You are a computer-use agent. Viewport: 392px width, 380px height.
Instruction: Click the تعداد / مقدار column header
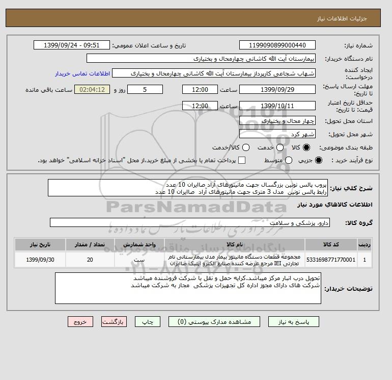[x=90, y=244]
